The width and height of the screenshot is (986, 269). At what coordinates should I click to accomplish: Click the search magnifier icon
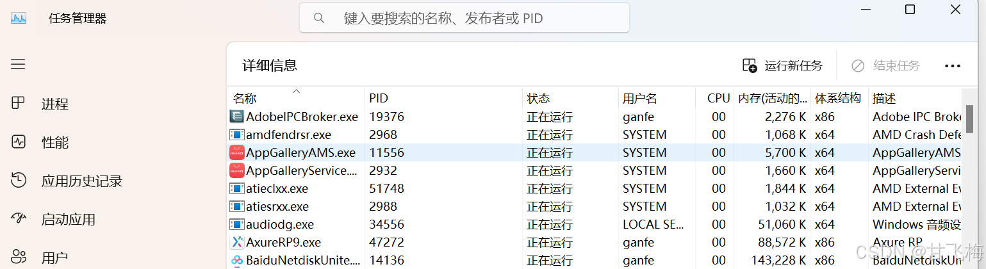click(318, 18)
